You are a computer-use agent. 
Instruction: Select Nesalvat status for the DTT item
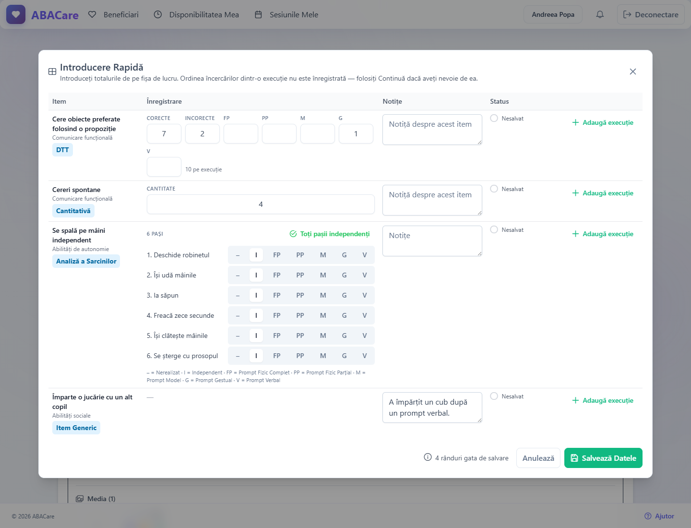[494, 119]
